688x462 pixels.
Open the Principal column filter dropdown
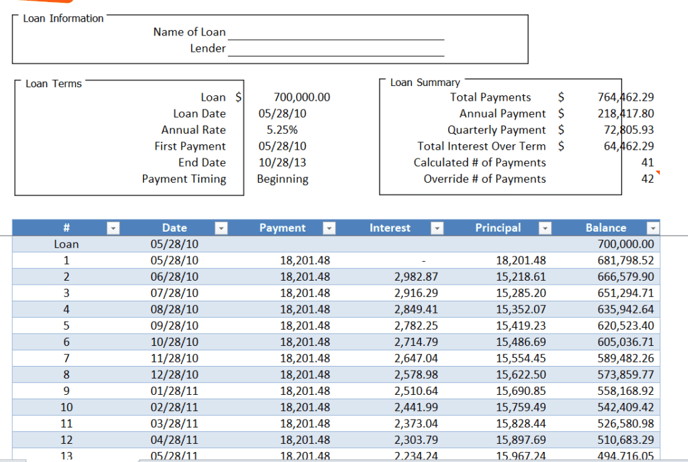point(545,228)
